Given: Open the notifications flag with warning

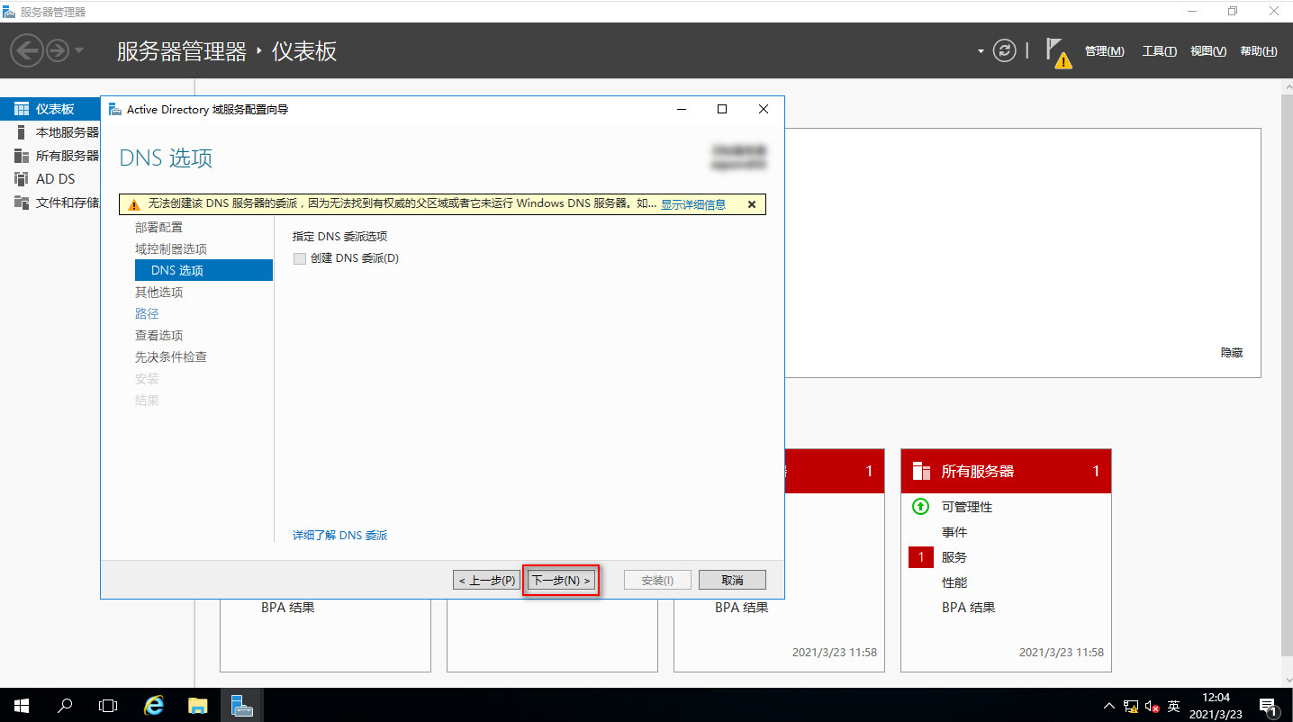Looking at the screenshot, I should 1058,52.
